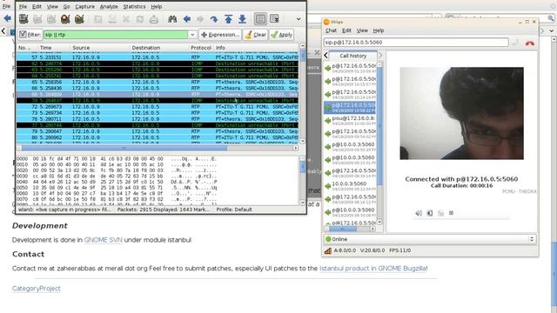Image resolution: width=557 pixels, height=313 pixels.
Task: Click the Ekiga webcam video preview
Action: [x=461, y=113]
